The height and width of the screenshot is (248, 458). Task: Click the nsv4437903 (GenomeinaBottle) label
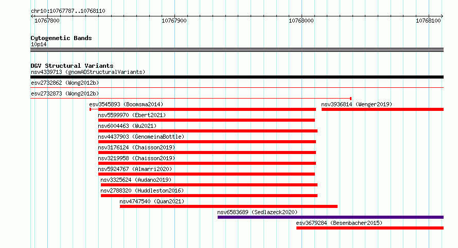click(x=141, y=137)
